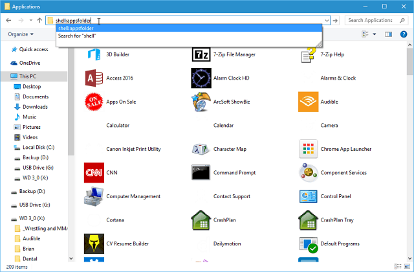Open the 3D Builder app icon
The image size is (414, 272).
pyautogui.click(x=94, y=54)
